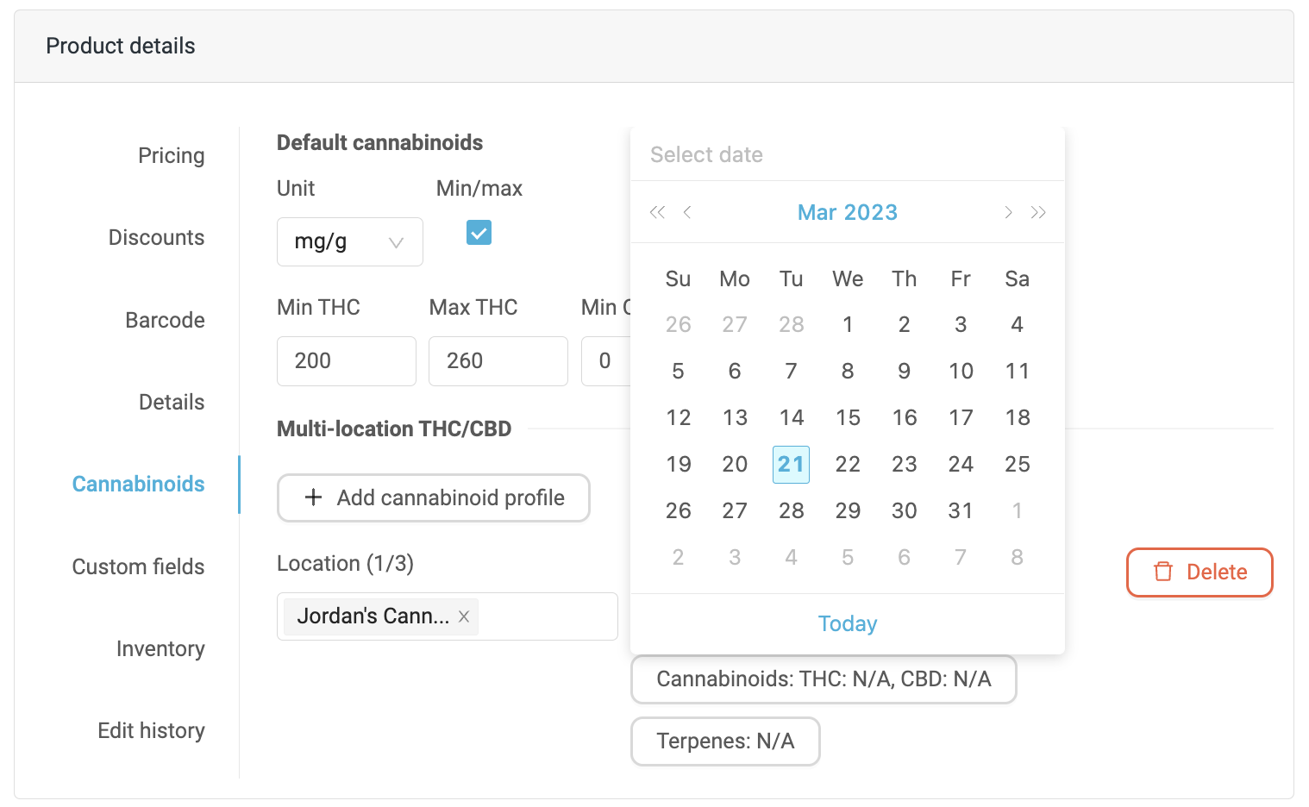1309x807 pixels.
Task: Click the Max THC input field
Action: coord(498,361)
